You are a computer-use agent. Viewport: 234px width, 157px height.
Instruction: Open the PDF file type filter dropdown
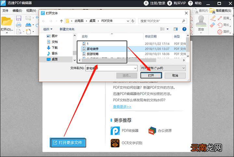click(x=184, y=68)
